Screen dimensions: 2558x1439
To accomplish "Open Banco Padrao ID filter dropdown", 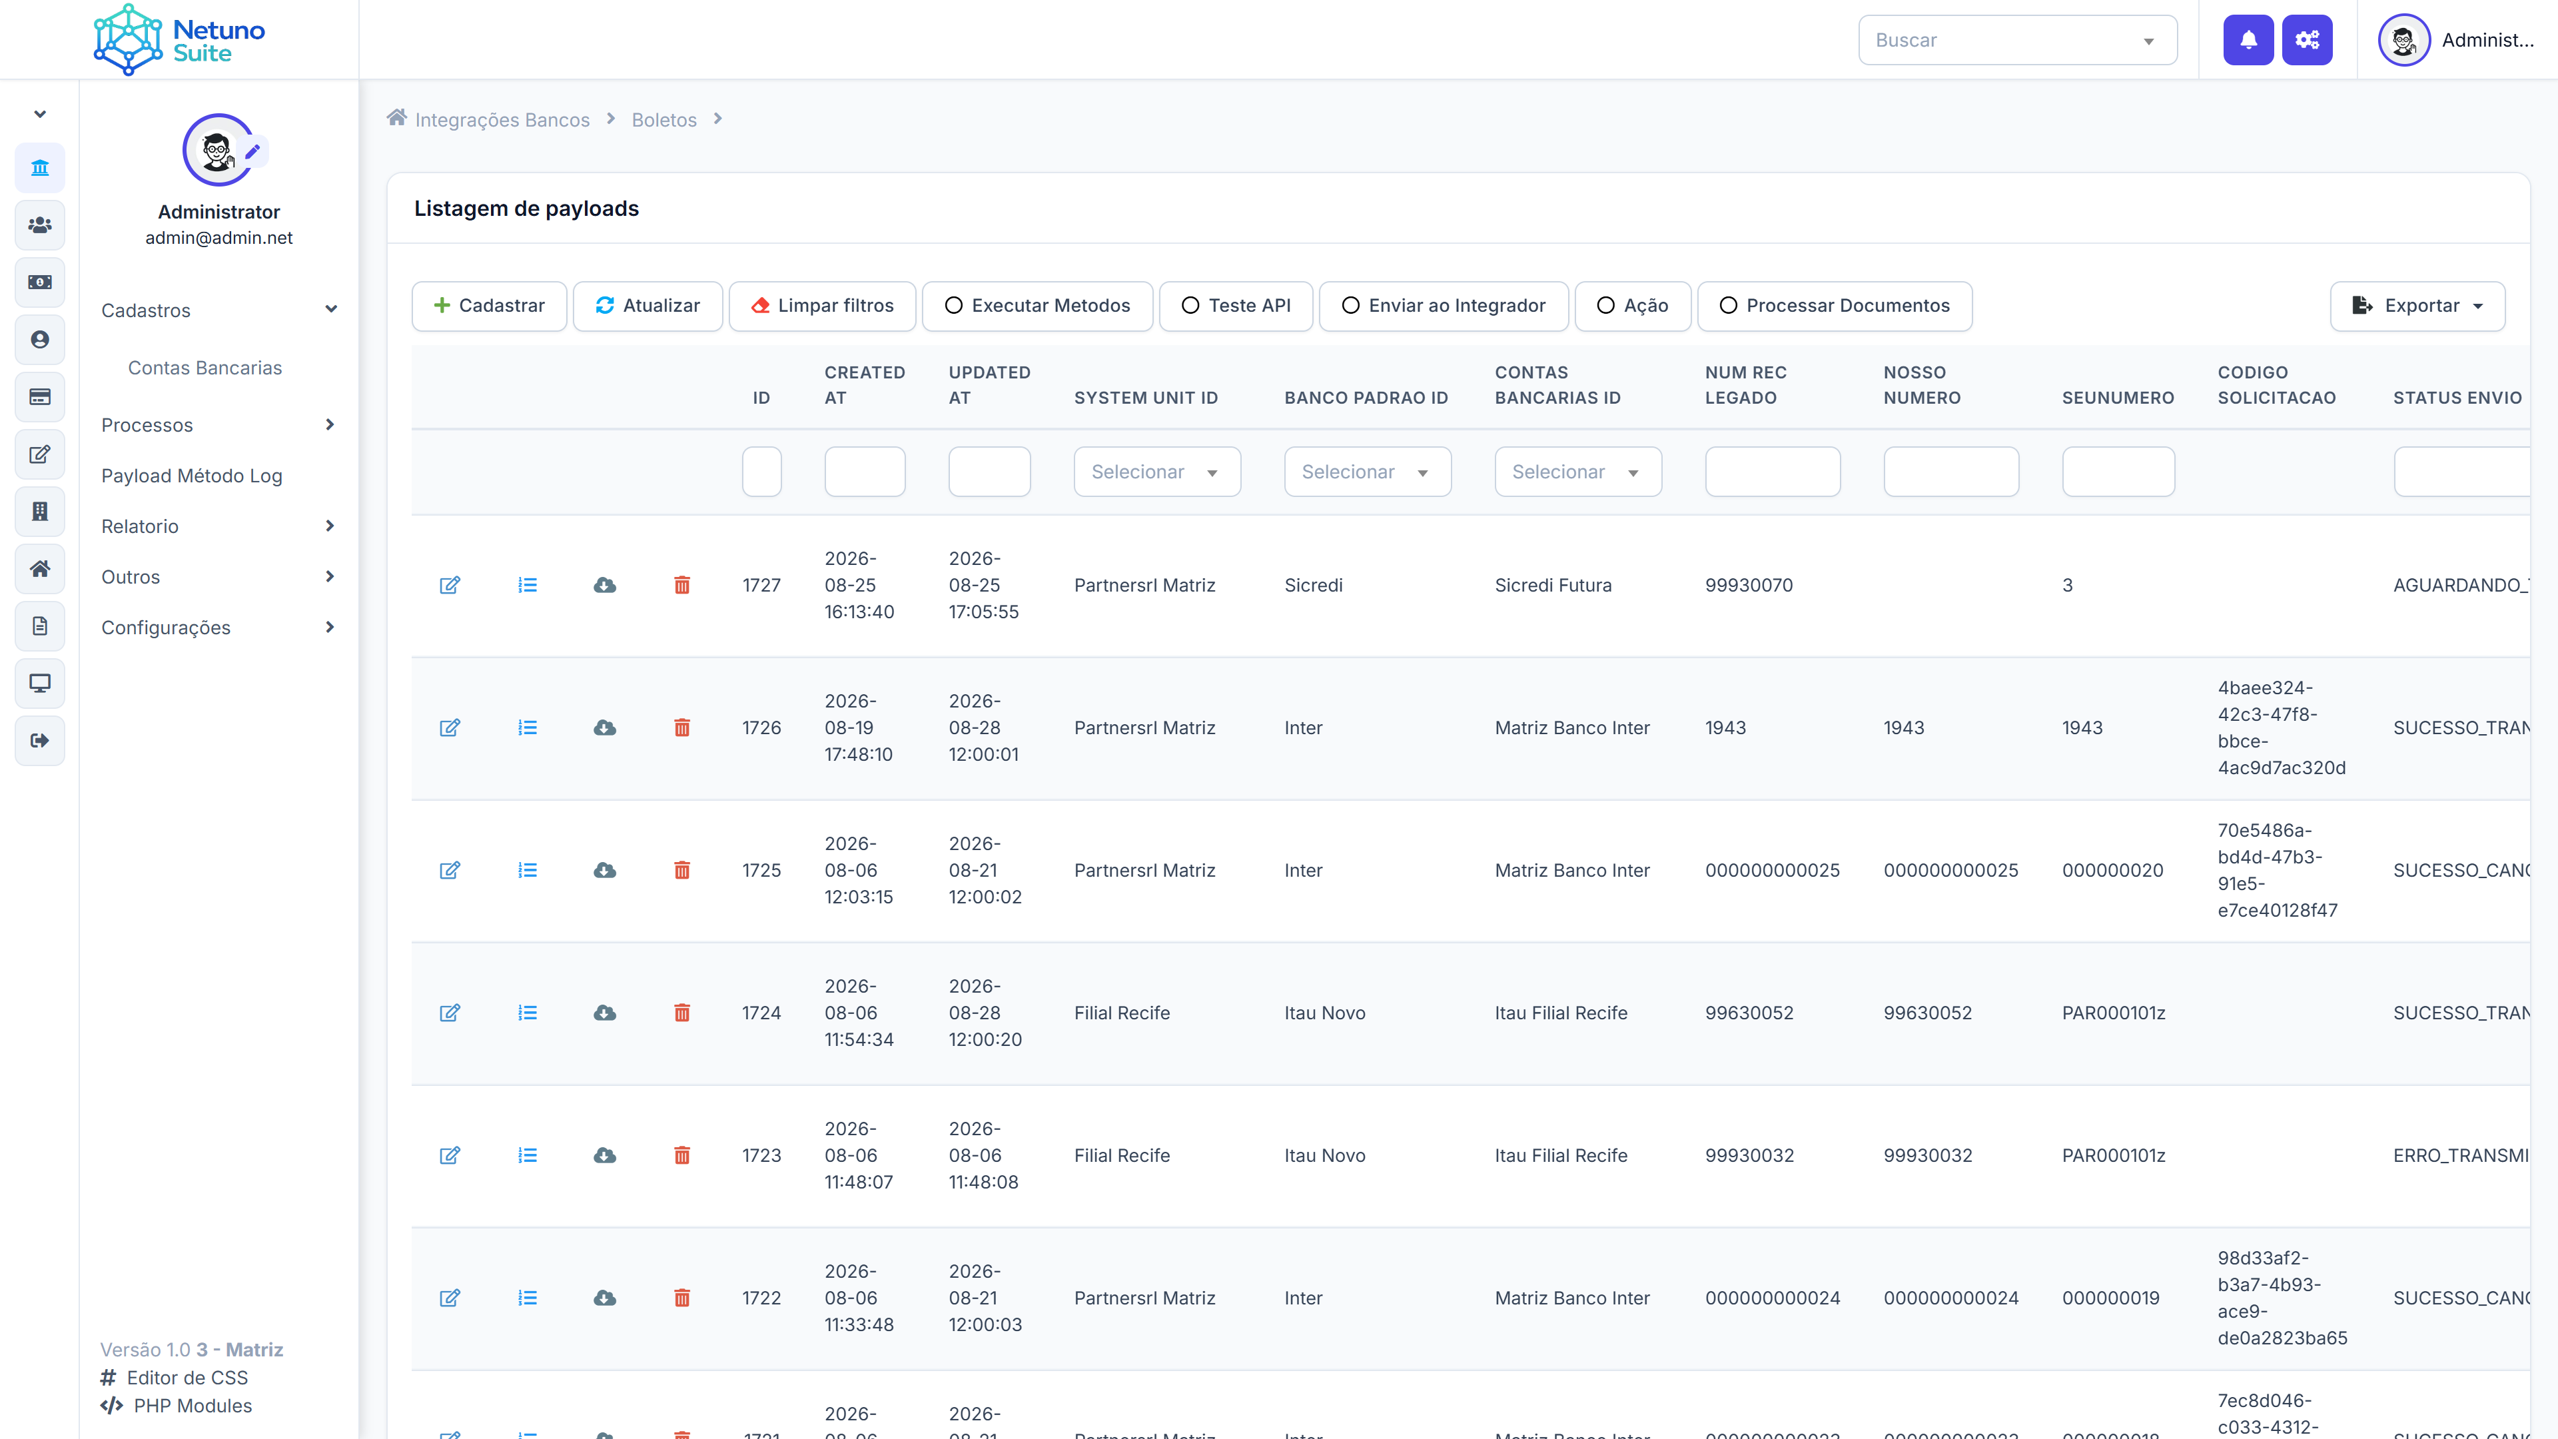I will (1368, 472).
